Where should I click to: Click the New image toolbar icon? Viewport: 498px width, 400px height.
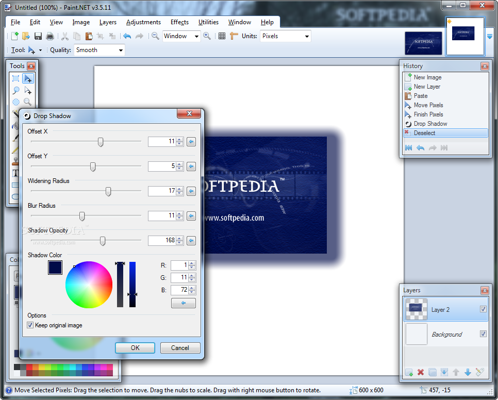coord(14,36)
